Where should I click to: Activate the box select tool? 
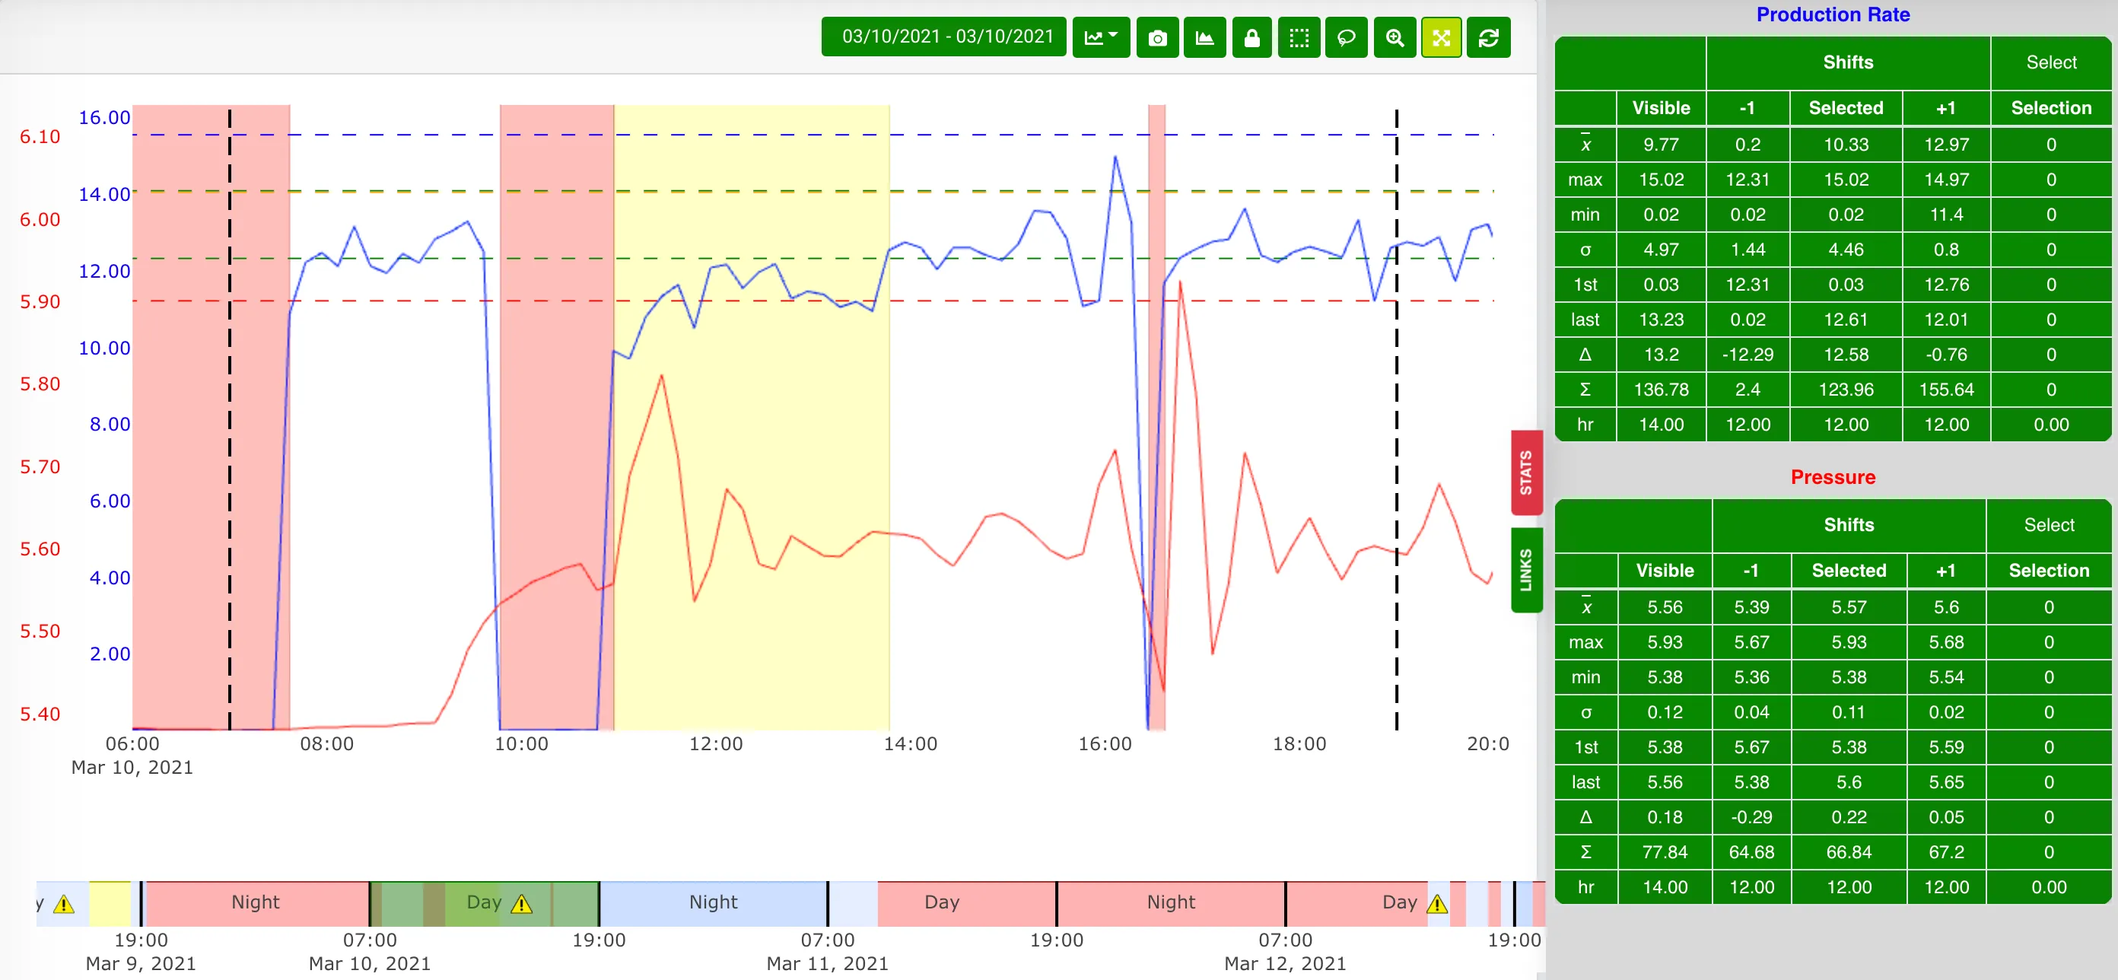pos(1299,37)
